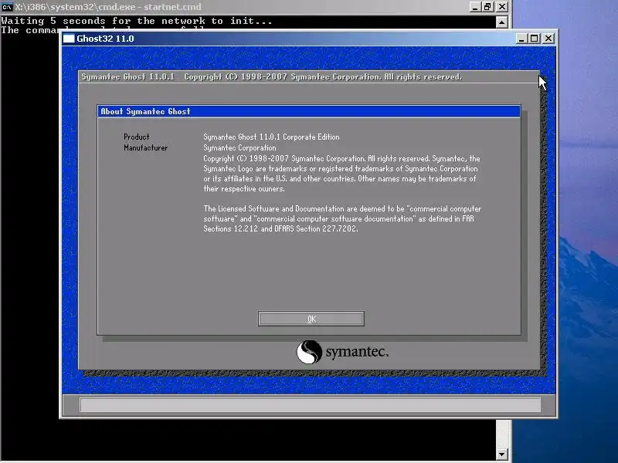Click the 'Symantec Corporation' manufacturer value
This screenshot has width=618, height=463.
tap(239, 147)
